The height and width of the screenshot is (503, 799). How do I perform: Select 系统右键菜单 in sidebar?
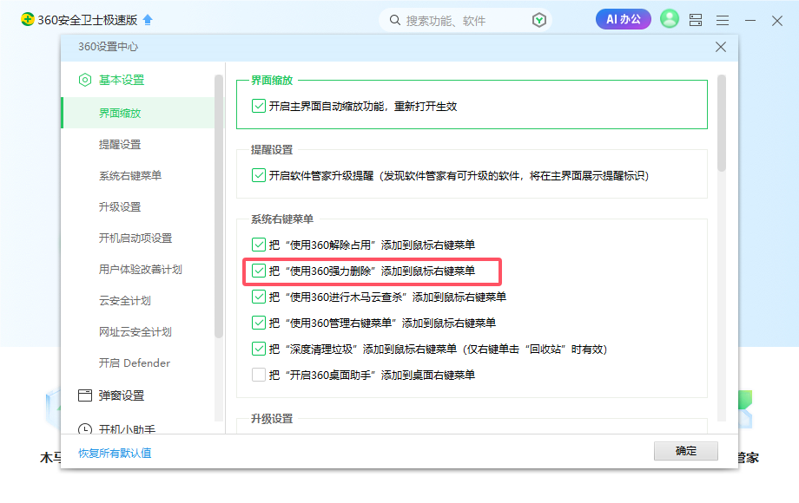point(130,175)
